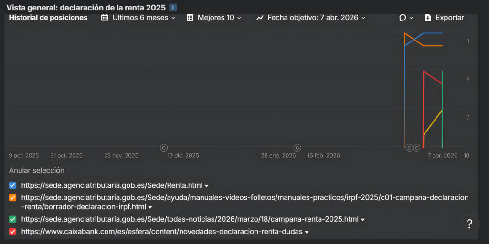Expand the arrow next to Sede/Renta.html URL
This screenshot has width=489, height=244.
[207, 186]
